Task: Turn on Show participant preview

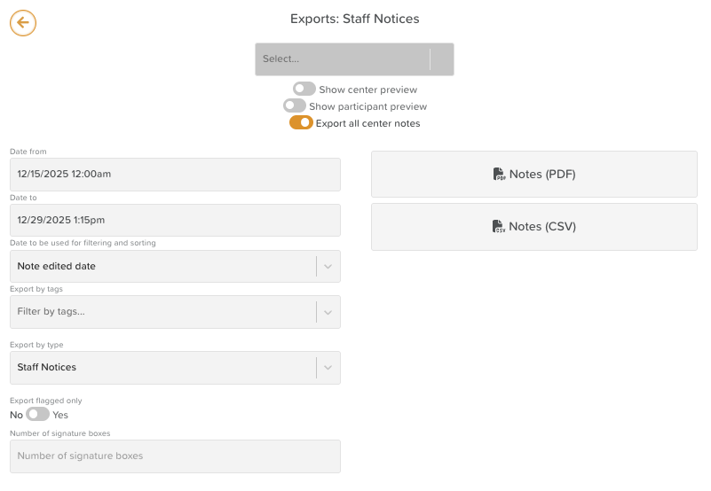Action: pos(295,106)
